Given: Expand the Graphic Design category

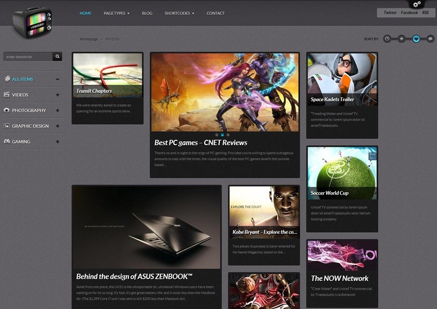Looking at the screenshot, I should tap(58, 126).
